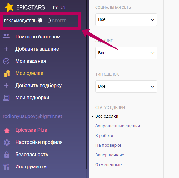This screenshot has width=179, height=178.
Task: Click the tools icon for Инструменты
Action: pyautogui.click(x=6, y=167)
